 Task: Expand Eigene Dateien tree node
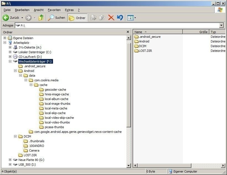5,38
